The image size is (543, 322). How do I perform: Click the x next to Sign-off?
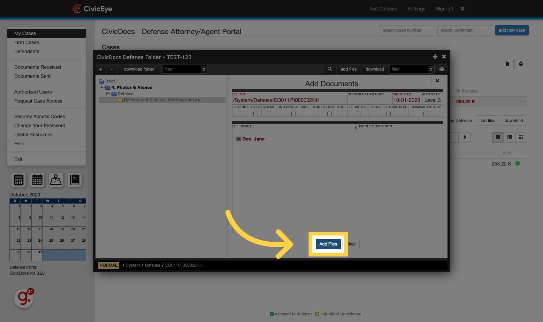(462, 9)
